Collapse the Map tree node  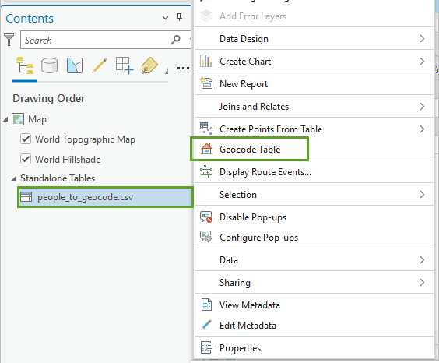[x=5, y=120]
